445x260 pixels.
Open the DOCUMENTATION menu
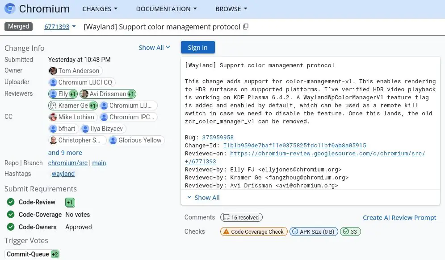[x=166, y=9]
